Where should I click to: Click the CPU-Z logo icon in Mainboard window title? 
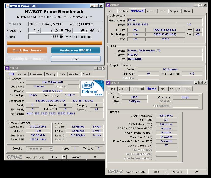click(108, 5)
